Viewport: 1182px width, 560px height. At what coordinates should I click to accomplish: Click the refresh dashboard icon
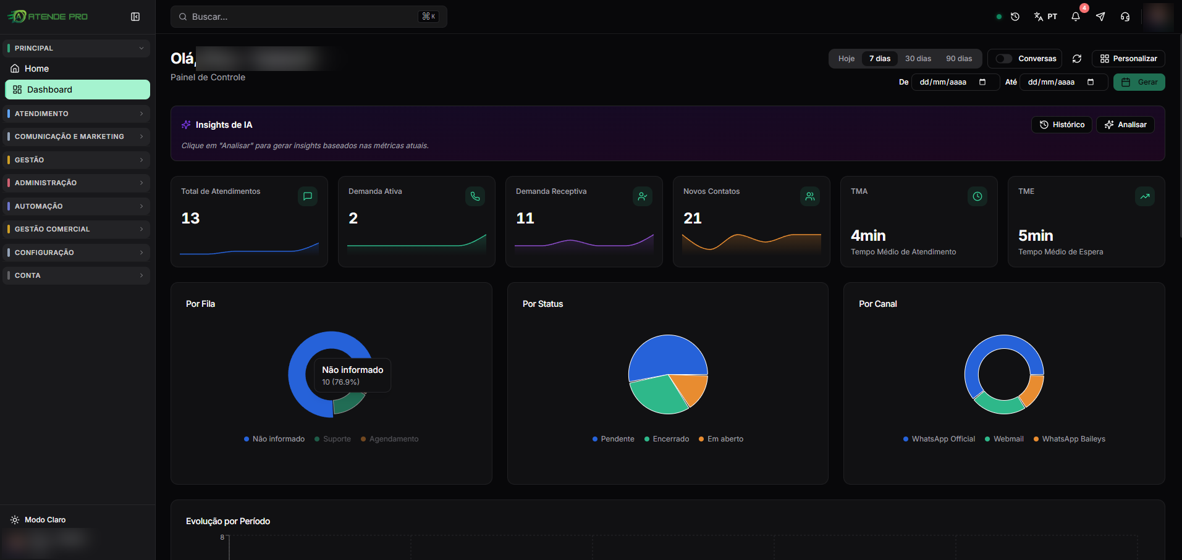[1077, 59]
